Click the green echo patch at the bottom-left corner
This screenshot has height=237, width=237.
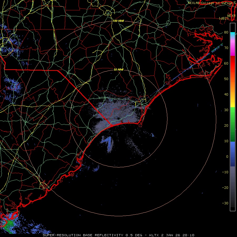coord(9,224)
